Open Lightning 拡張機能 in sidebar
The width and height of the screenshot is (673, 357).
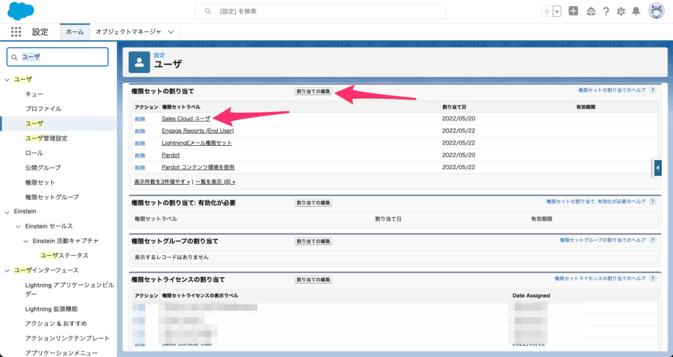pos(51,309)
